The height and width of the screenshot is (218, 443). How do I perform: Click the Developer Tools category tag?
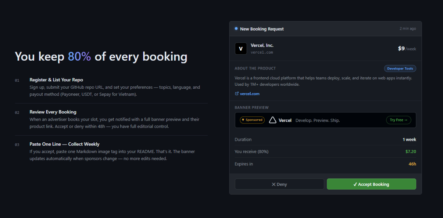click(x=400, y=69)
